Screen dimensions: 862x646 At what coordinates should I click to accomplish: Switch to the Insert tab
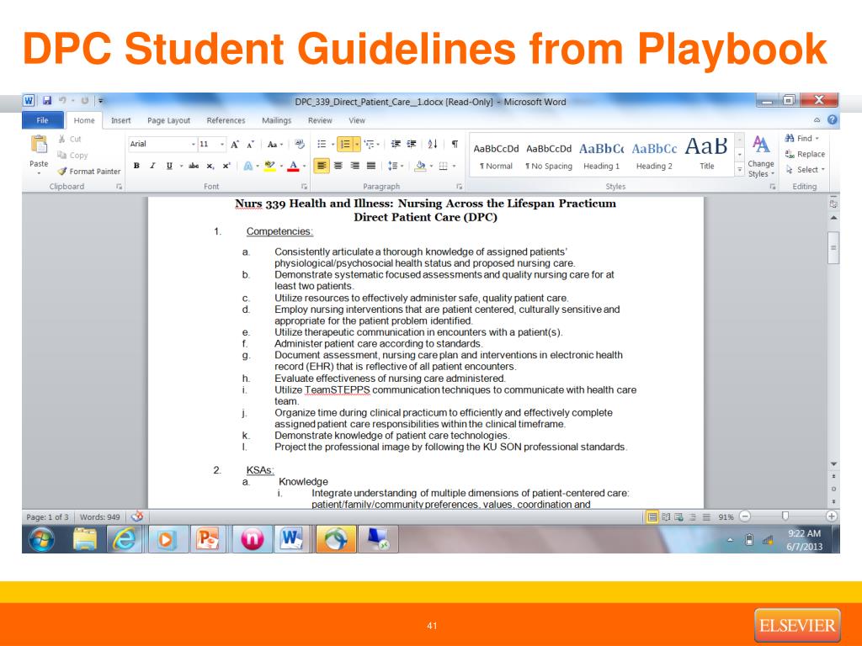coord(121,120)
